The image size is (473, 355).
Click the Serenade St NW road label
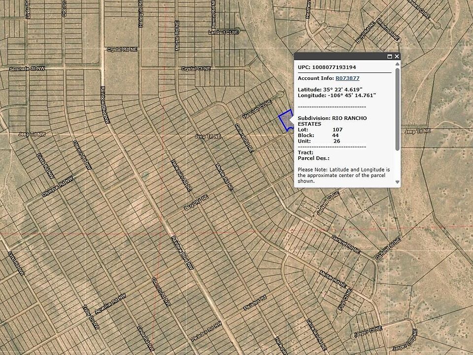27,69
